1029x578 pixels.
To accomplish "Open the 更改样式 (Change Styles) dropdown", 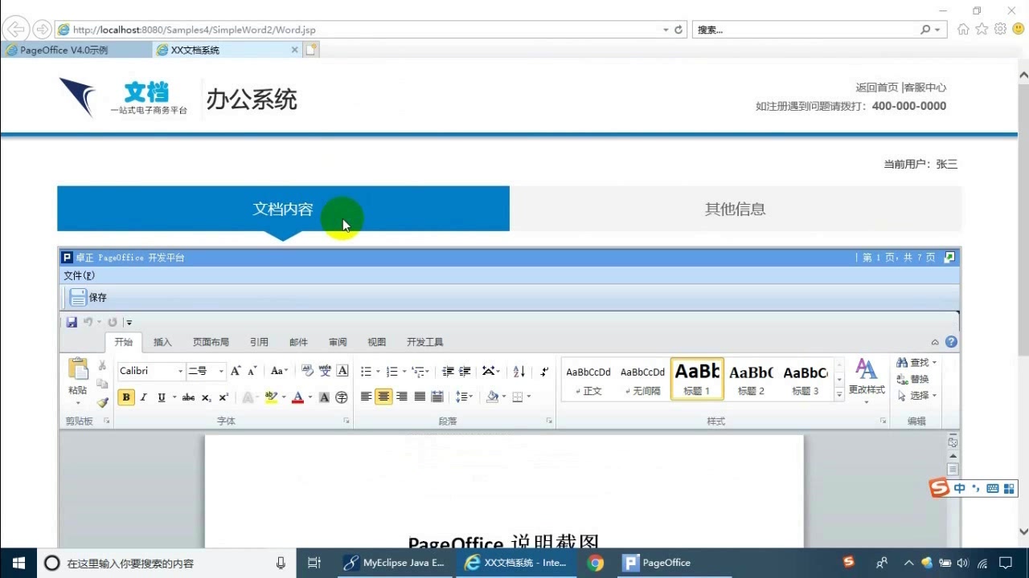I will pos(867,381).
